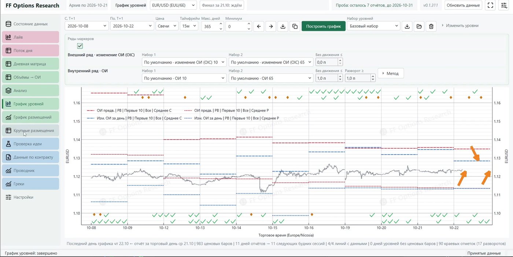This screenshot has width=513, height=257.
Task: Decrease the Минимум value with the down arrow
Action: (x=250, y=29)
